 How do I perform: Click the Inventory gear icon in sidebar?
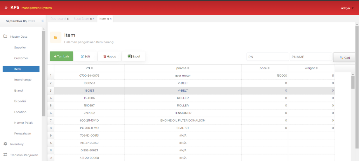pyautogui.click(x=5, y=144)
